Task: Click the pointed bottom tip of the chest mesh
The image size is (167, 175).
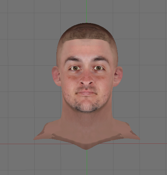Action: tap(86, 148)
